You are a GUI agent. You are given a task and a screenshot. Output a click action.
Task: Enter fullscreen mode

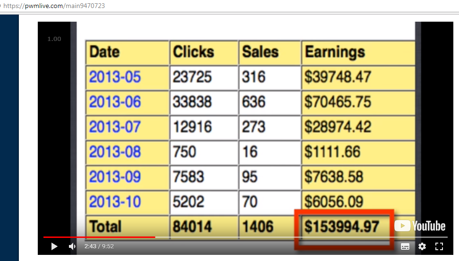(439, 246)
